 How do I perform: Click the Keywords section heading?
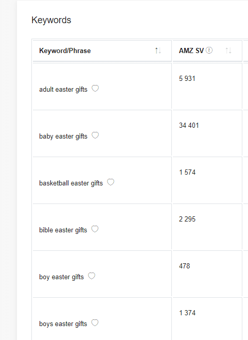tap(51, 20)
